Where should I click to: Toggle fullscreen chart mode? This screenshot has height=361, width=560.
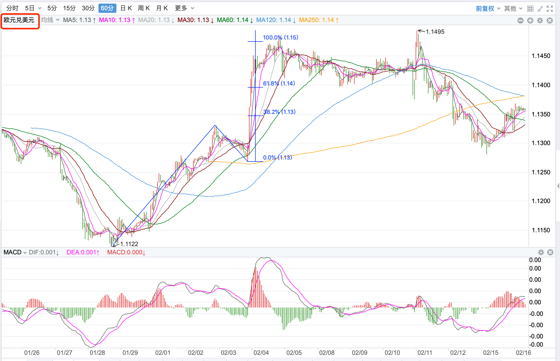point(550,9)
